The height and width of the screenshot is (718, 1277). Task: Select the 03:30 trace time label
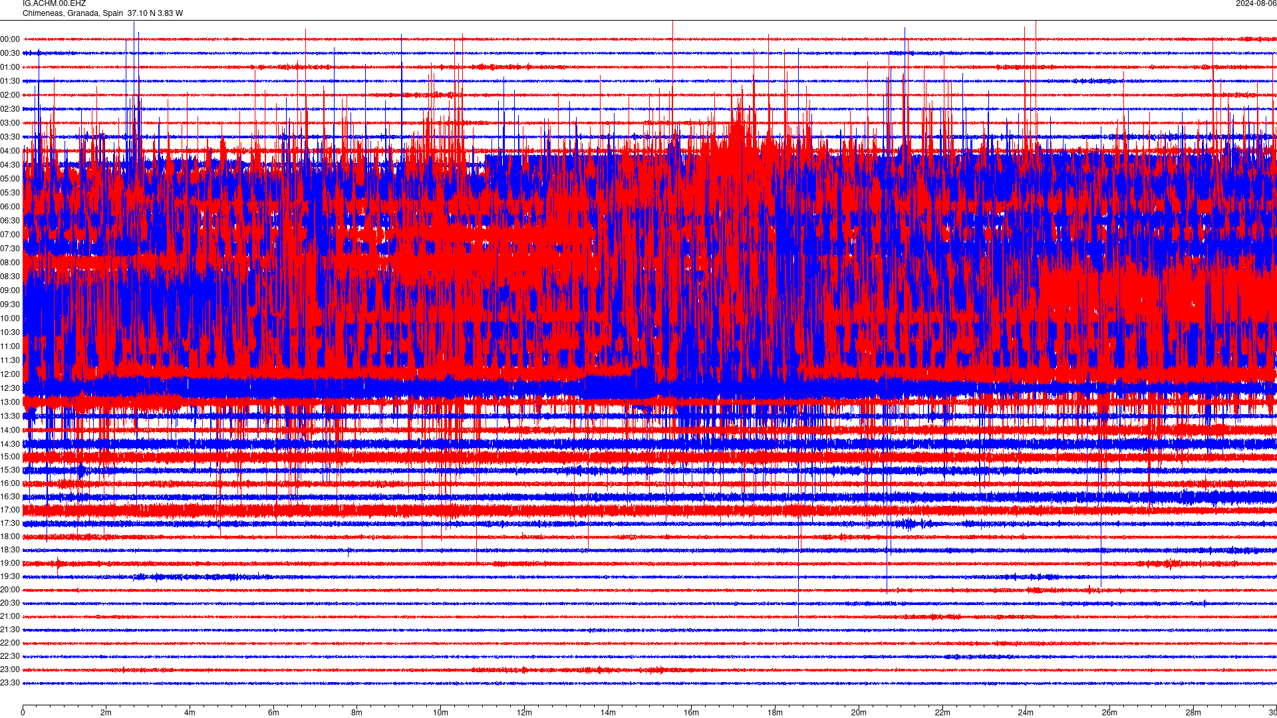coord(10,137)
